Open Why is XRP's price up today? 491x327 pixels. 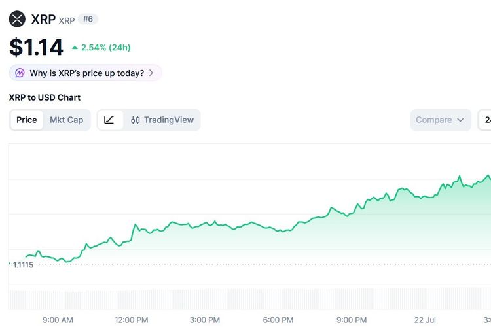coord(85,73)
